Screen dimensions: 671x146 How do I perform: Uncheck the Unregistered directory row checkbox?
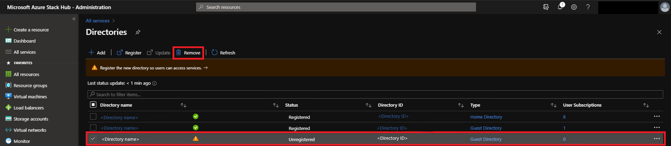(x=93, y=138)
